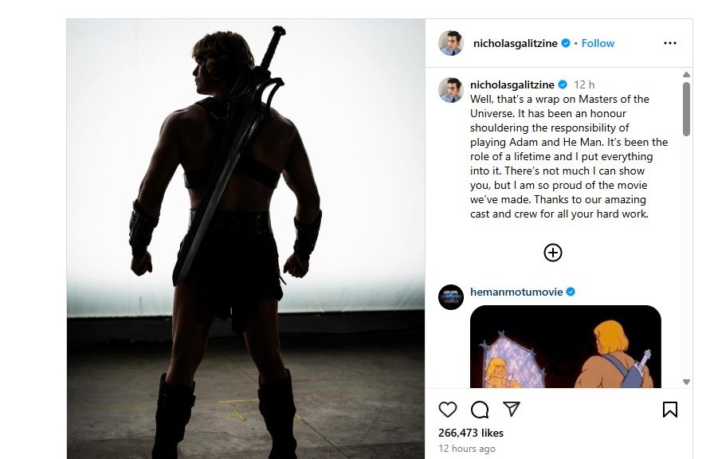Open nicholasgalitzine profile picture in header

[451, 43]
